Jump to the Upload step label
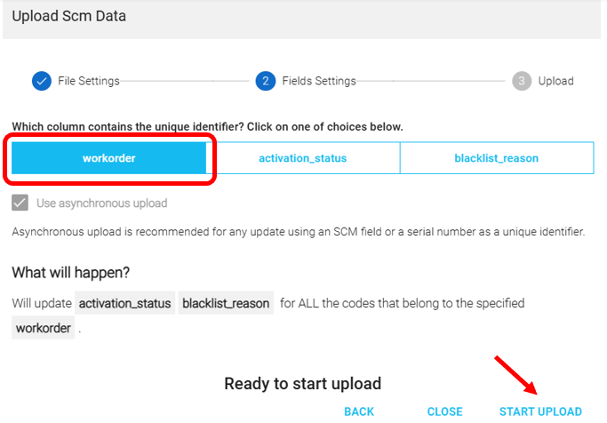Viewport: 607px width, 423px height. [x=555, y=81]
